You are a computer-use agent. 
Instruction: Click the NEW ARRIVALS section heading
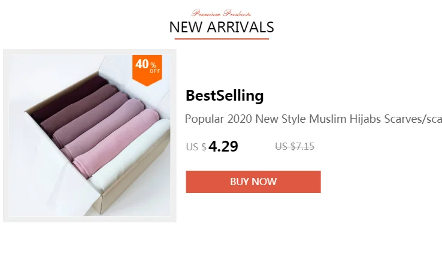point(222,28)
